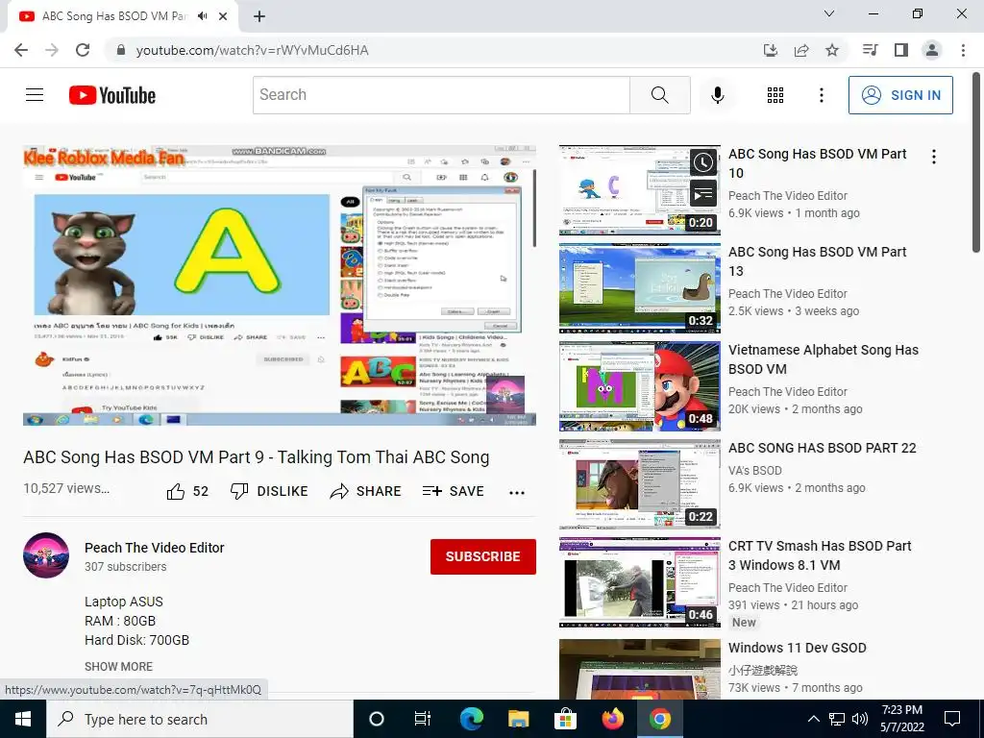This screenshot has height=738, width=984.
Task: Click the SIGN IN button
Action: [900, 95]
